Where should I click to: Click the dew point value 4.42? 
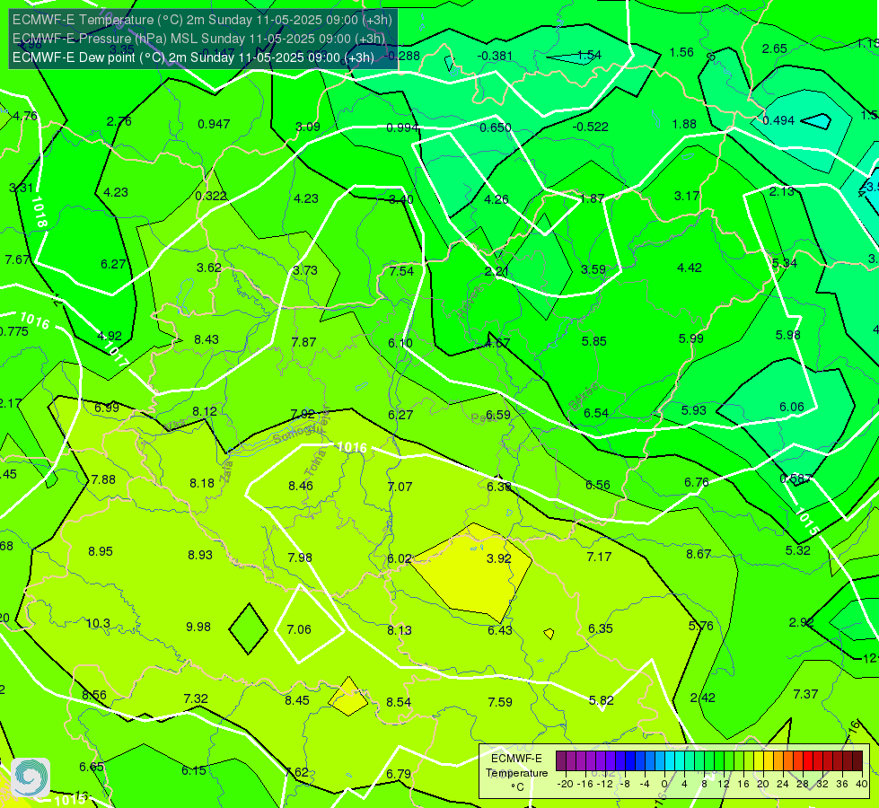[690, 268]
